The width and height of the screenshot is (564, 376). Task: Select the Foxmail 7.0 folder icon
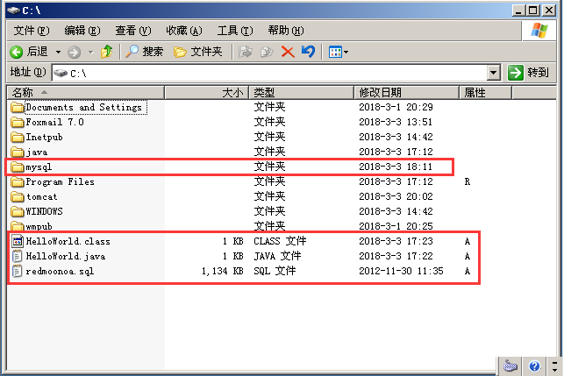(17, 122)
